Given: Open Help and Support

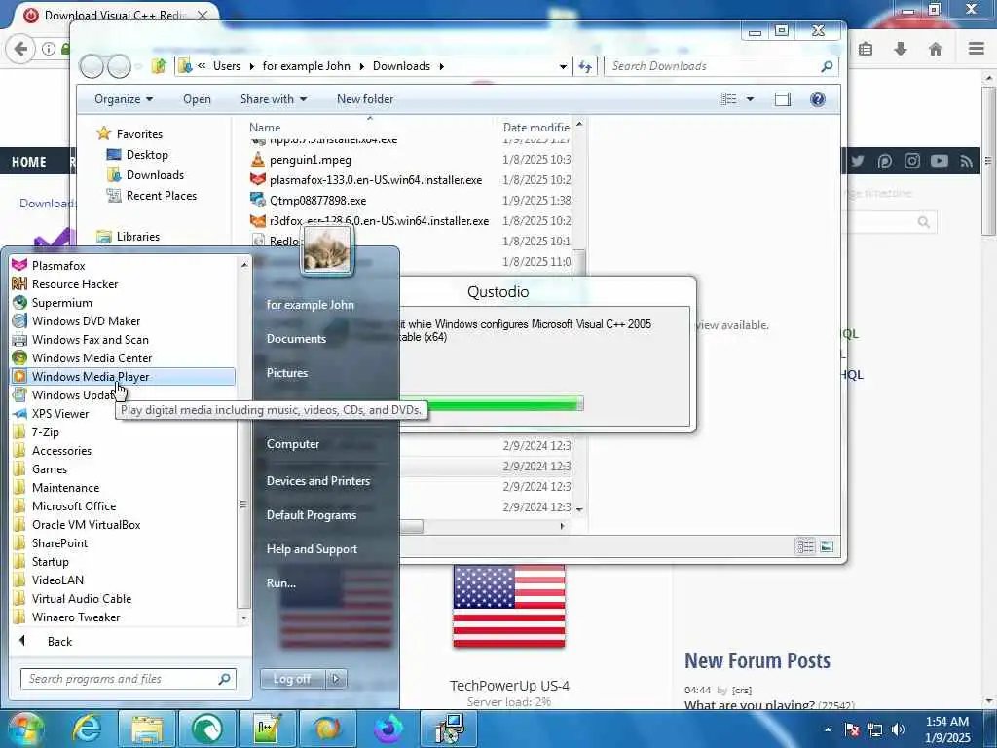Looking at the screenshot, I should 313,549.
